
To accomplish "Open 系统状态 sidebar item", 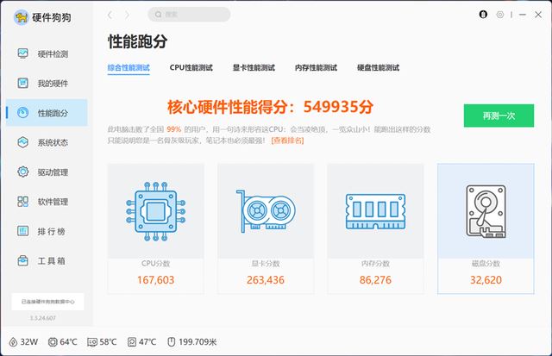I will tap(47, 142).
